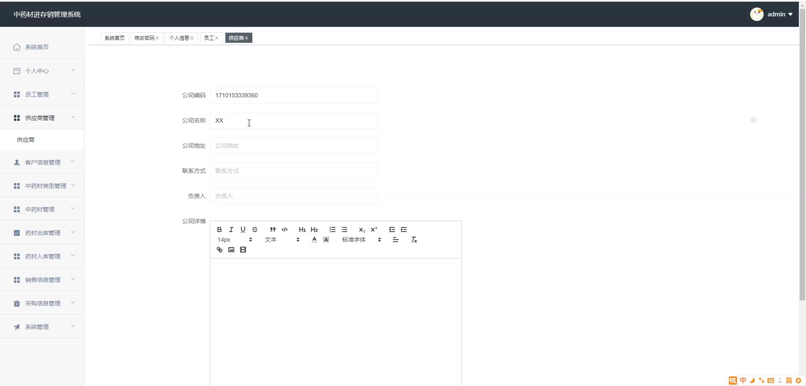The width and height of the screenshot is (806, 386).
Task: Create an ordered numbered list
Action: point(332,230)
